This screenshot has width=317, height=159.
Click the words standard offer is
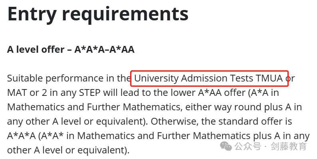pos(255,121)
